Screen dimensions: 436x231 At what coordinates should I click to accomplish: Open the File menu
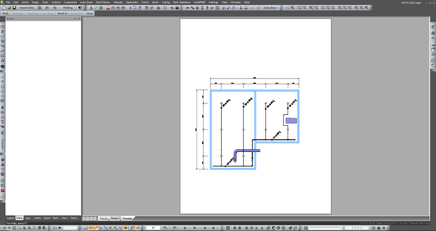pyautogui.click(x=8, y=2)
